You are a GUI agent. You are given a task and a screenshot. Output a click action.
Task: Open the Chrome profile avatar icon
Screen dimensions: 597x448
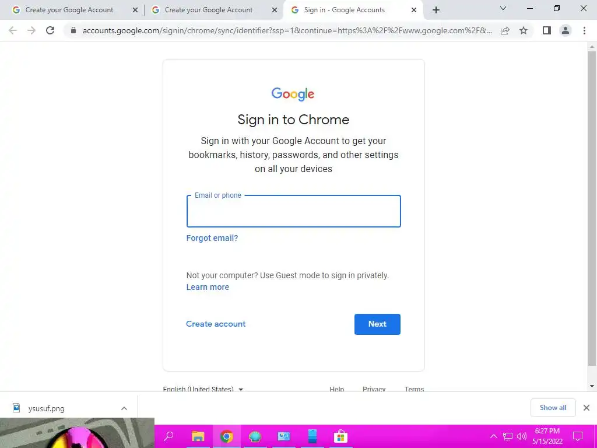(566, 30)
